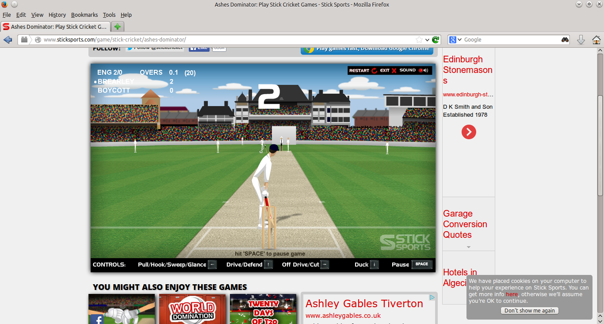This screenshot has height=324, width=604.
Task: Open URL history dropdown arrow
Action: point(427,40)
